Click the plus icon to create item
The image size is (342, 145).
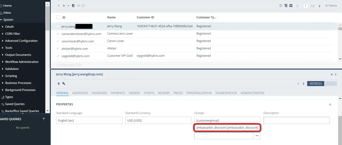tap(64, 6)
